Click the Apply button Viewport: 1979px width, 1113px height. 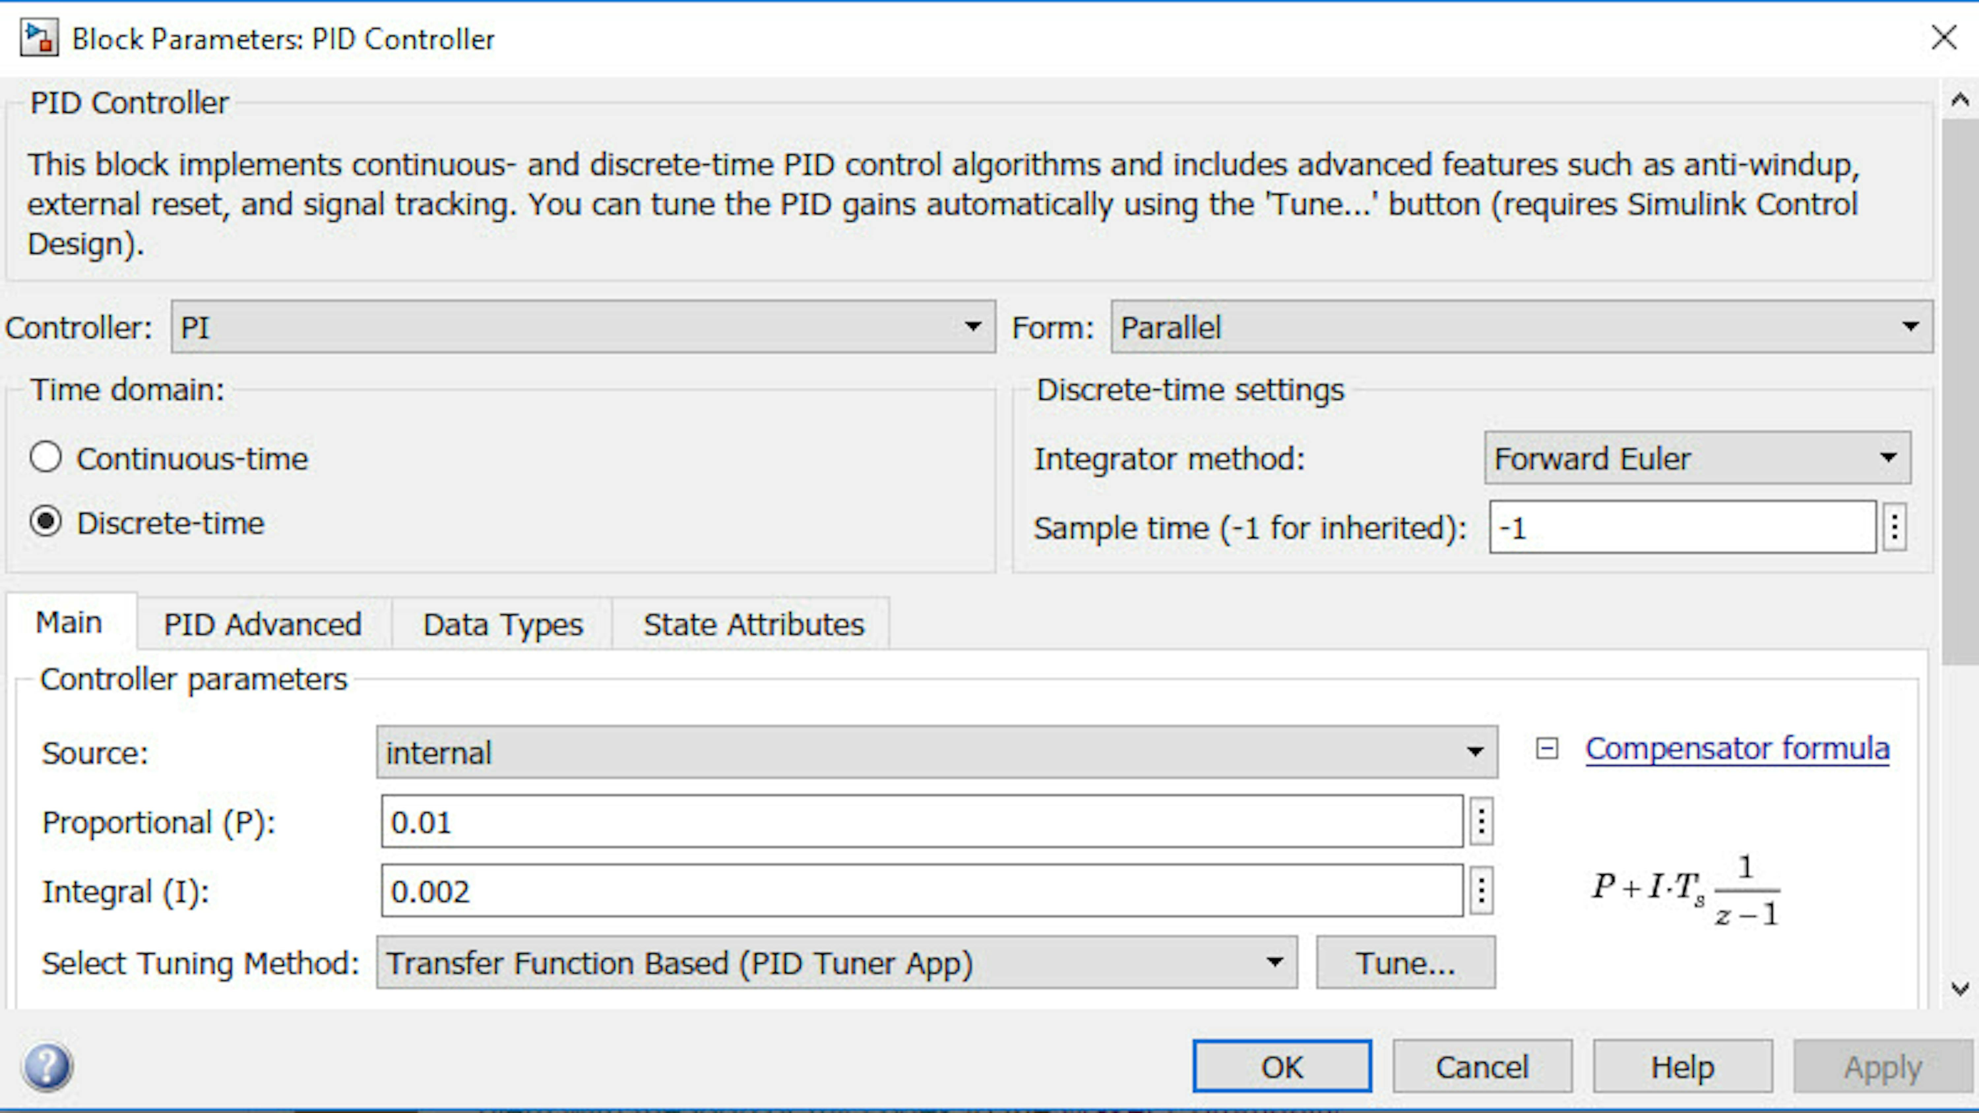point(1884,1066)
